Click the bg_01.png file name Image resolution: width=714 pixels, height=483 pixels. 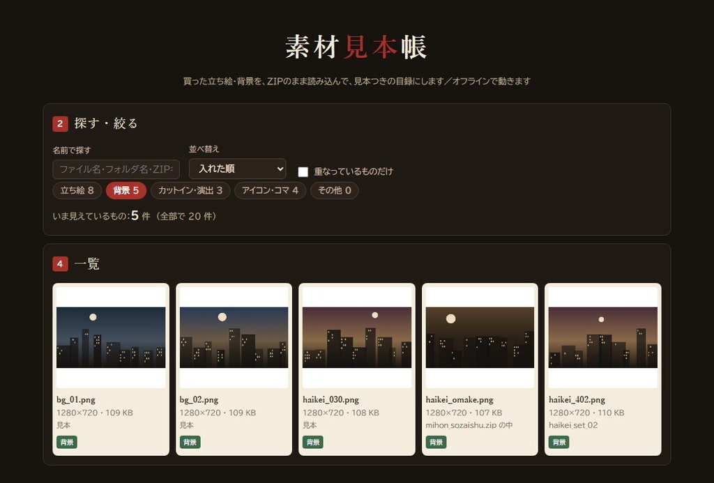pos(76,399)
